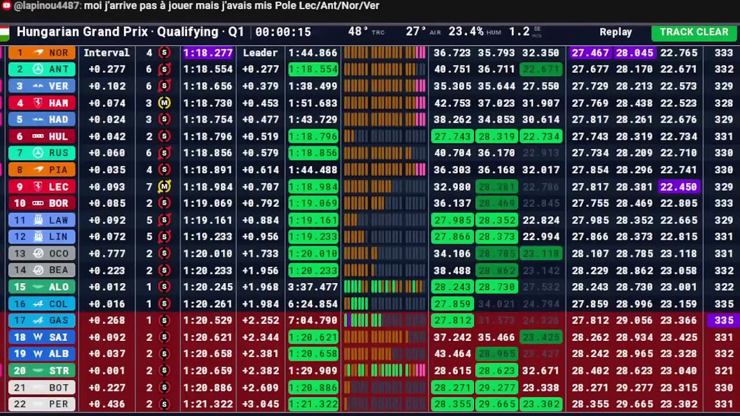This screenshot has width=740, height=416.
Task: Click medium tyre icon in HAM row
Action: pos(164,103)
